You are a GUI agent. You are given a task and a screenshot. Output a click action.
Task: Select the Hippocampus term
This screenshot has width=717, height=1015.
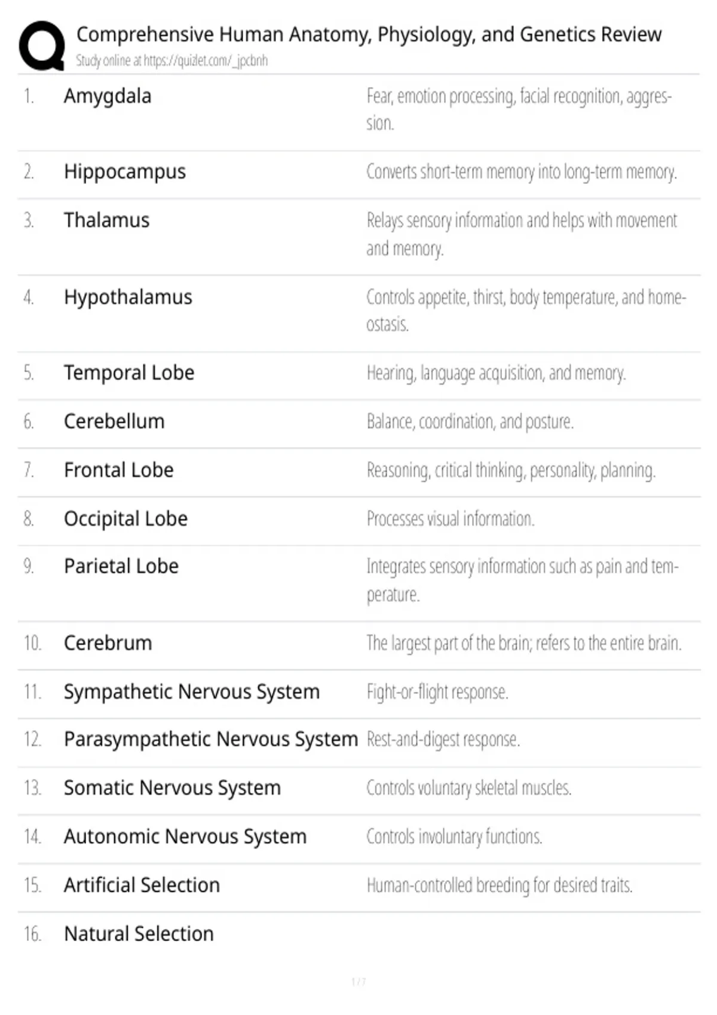125,172
